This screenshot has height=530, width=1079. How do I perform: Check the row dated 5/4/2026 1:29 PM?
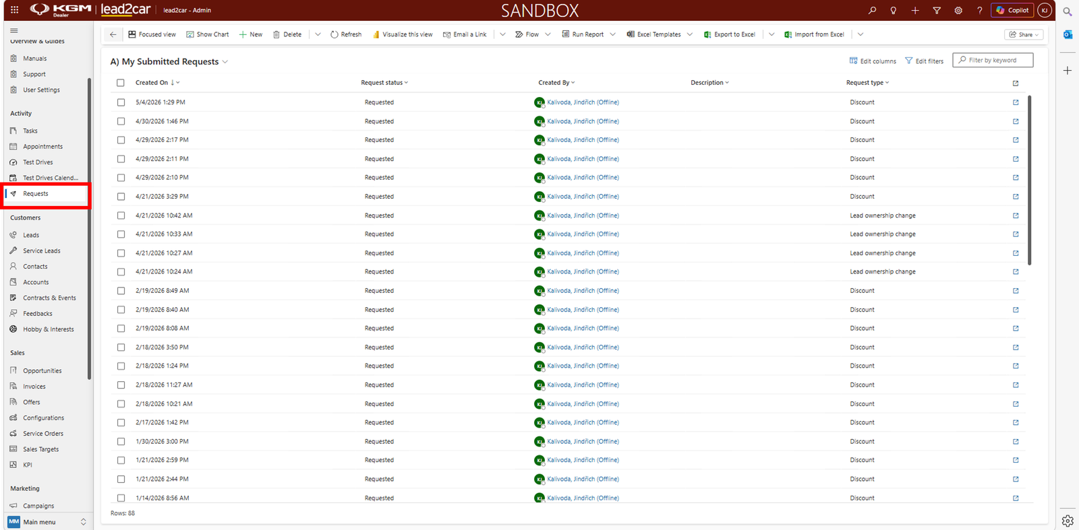[121, 102]
